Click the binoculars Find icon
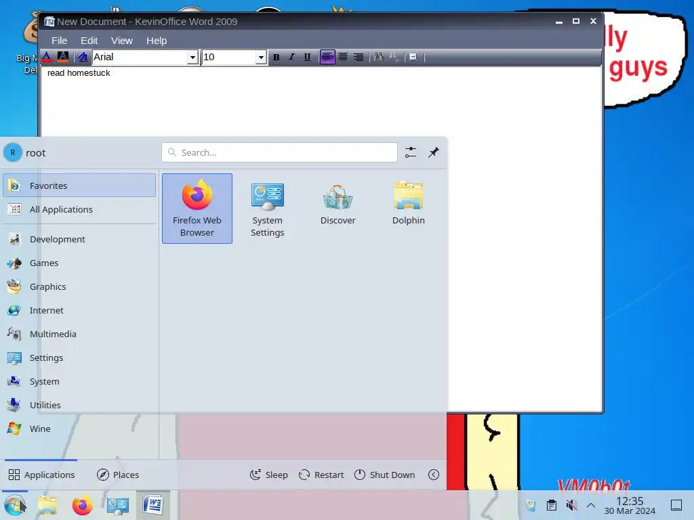This screenshot has width=694, height=520. click(x=378, y=57)
